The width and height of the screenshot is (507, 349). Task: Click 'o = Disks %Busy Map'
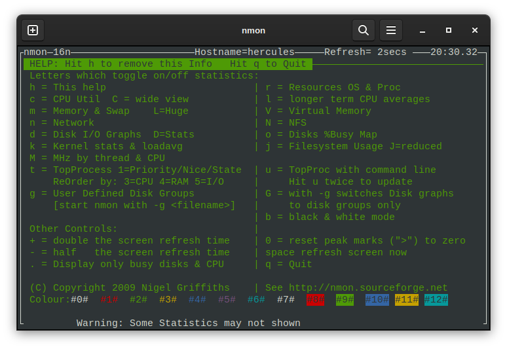pos(321,134)
